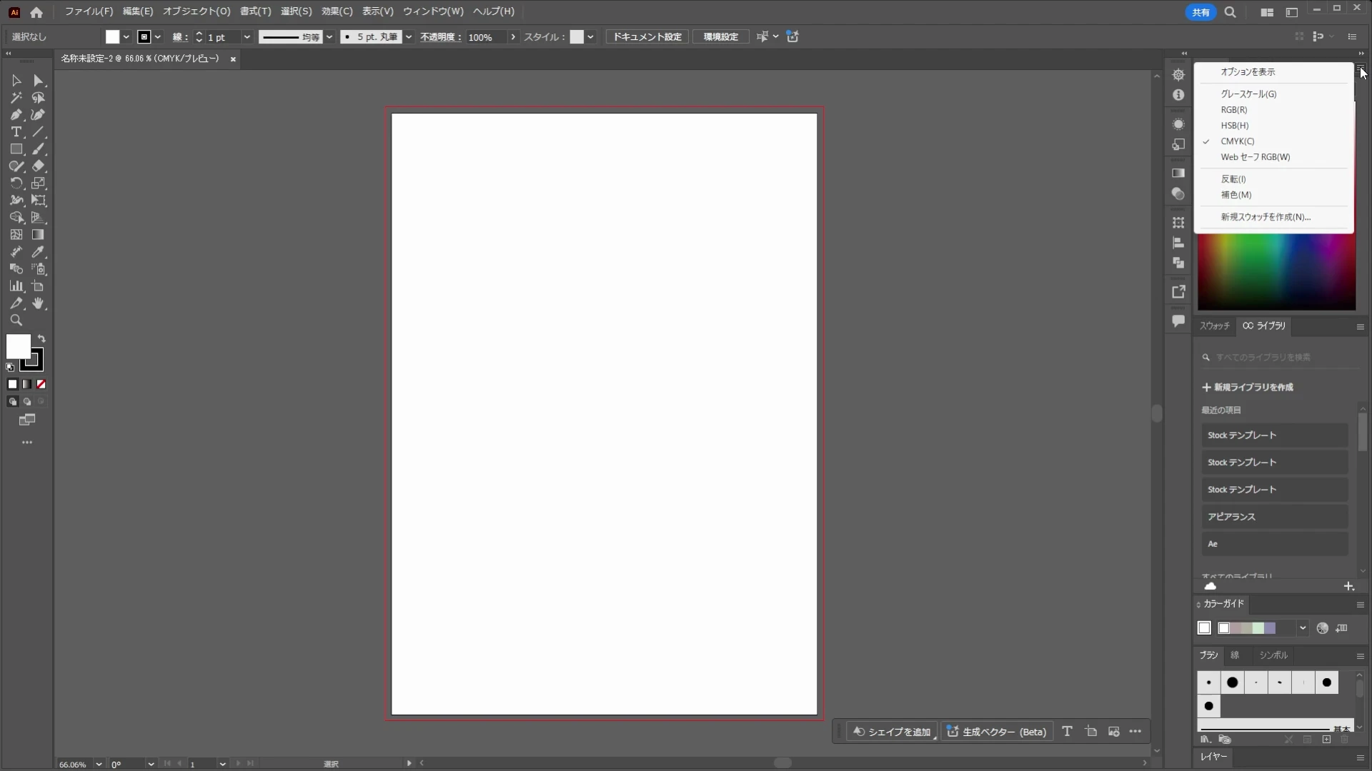The height and width of the screenshot is (771, 1372).
Task: Select the Direct Selection tool
Action: [39, 81]
